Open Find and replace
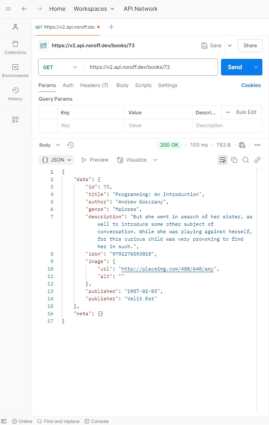This screenshot has height=425, width=269. click(x=58, y=421)
